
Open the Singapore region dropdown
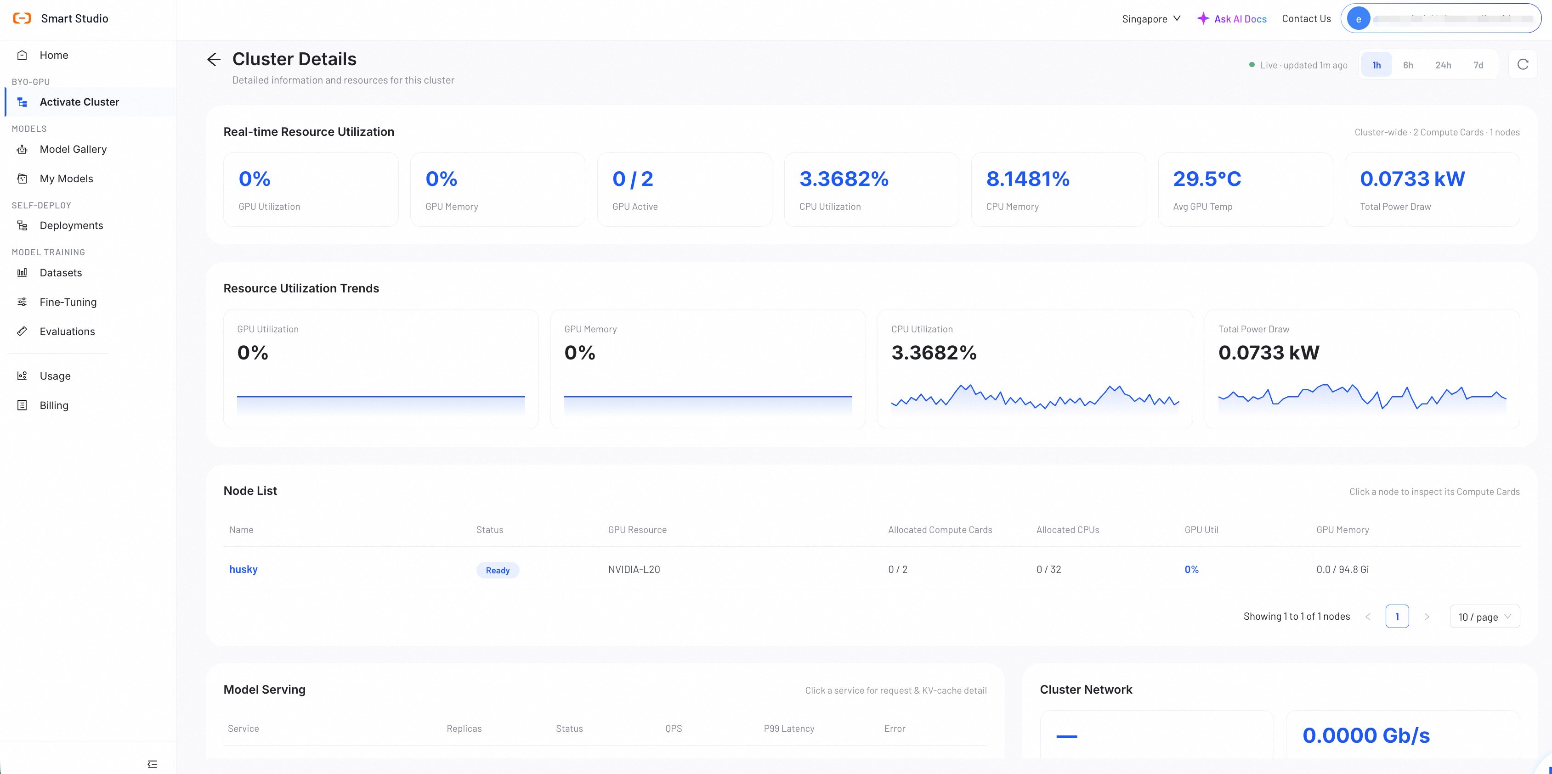tap(1151, 19)
